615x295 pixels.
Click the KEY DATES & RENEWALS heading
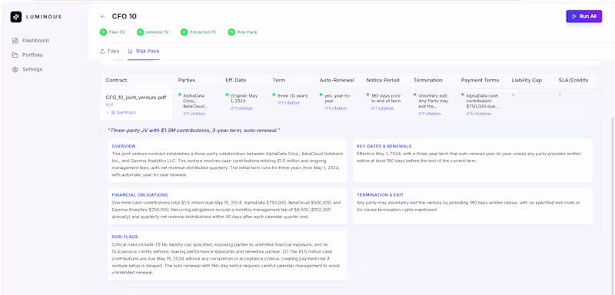pyautogui.click(x=384, y=146)
